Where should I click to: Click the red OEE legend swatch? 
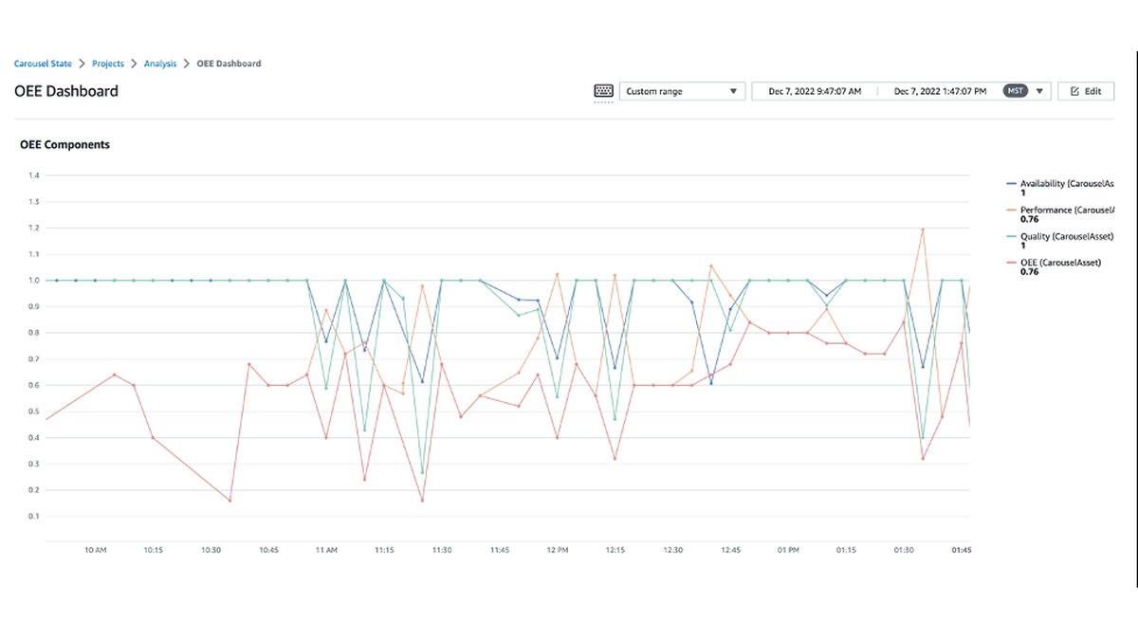1011,262
